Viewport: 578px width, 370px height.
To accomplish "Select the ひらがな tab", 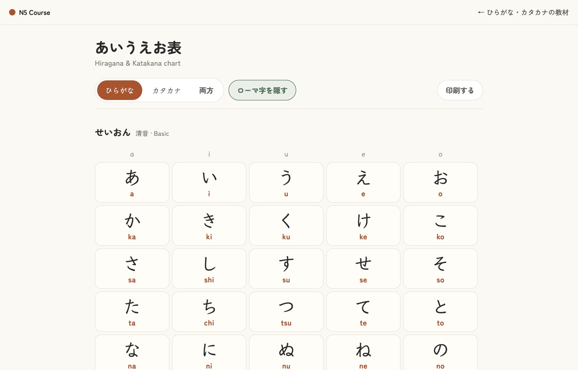I will 120,90.
